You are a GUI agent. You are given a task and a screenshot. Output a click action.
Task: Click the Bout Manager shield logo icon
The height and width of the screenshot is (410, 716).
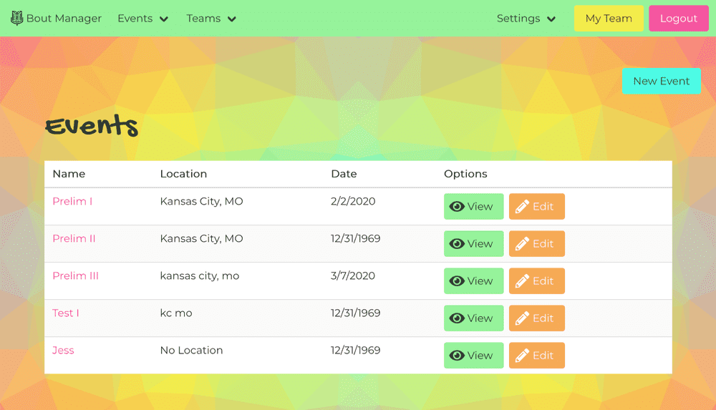(17, 19)
